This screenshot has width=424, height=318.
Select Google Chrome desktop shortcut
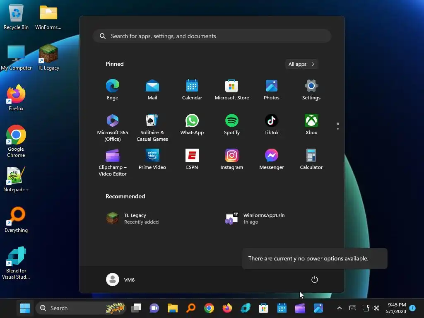tap(16, 141)
